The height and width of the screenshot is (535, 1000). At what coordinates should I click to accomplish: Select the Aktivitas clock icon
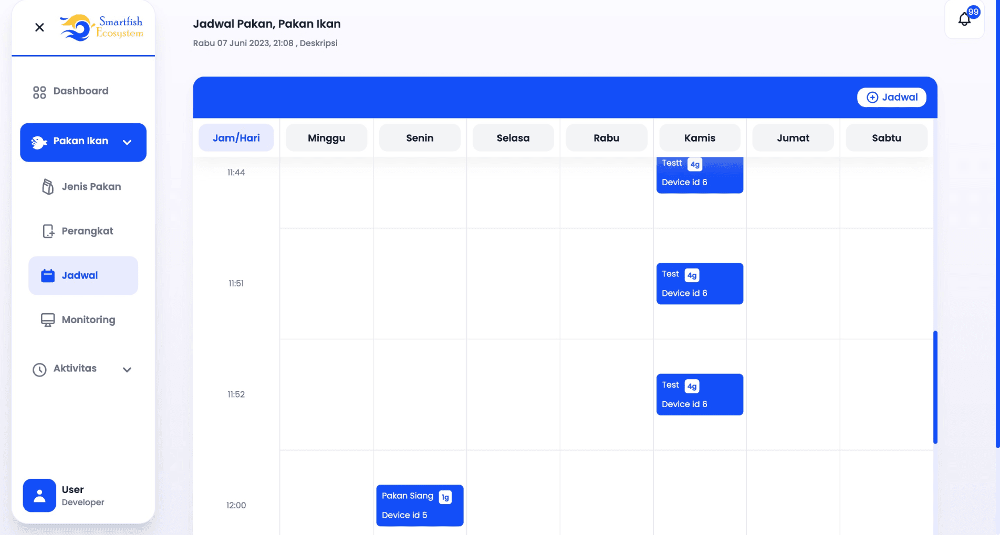39,369
